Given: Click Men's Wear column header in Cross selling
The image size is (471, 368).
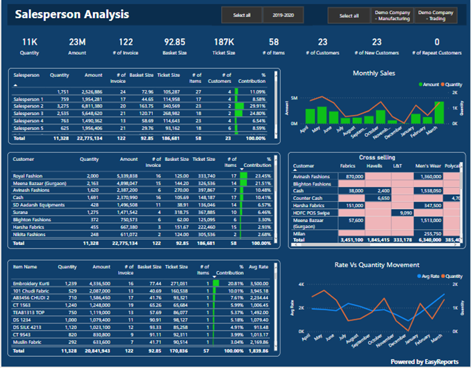Looking at the screenshot, I should (428, 166).
